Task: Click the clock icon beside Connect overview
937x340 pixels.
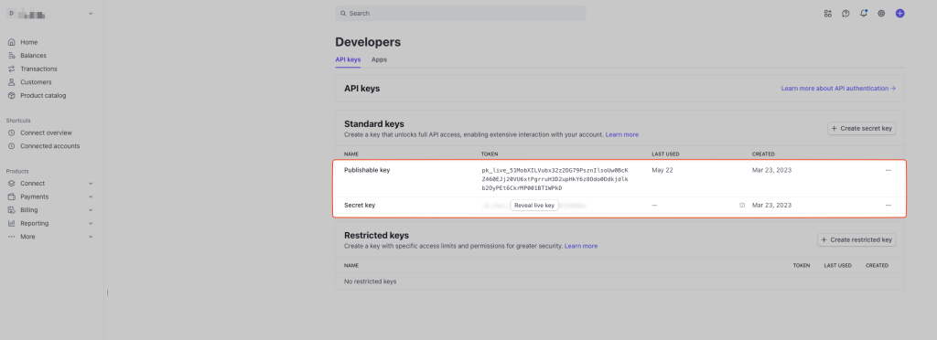Action: coord(11,133)
